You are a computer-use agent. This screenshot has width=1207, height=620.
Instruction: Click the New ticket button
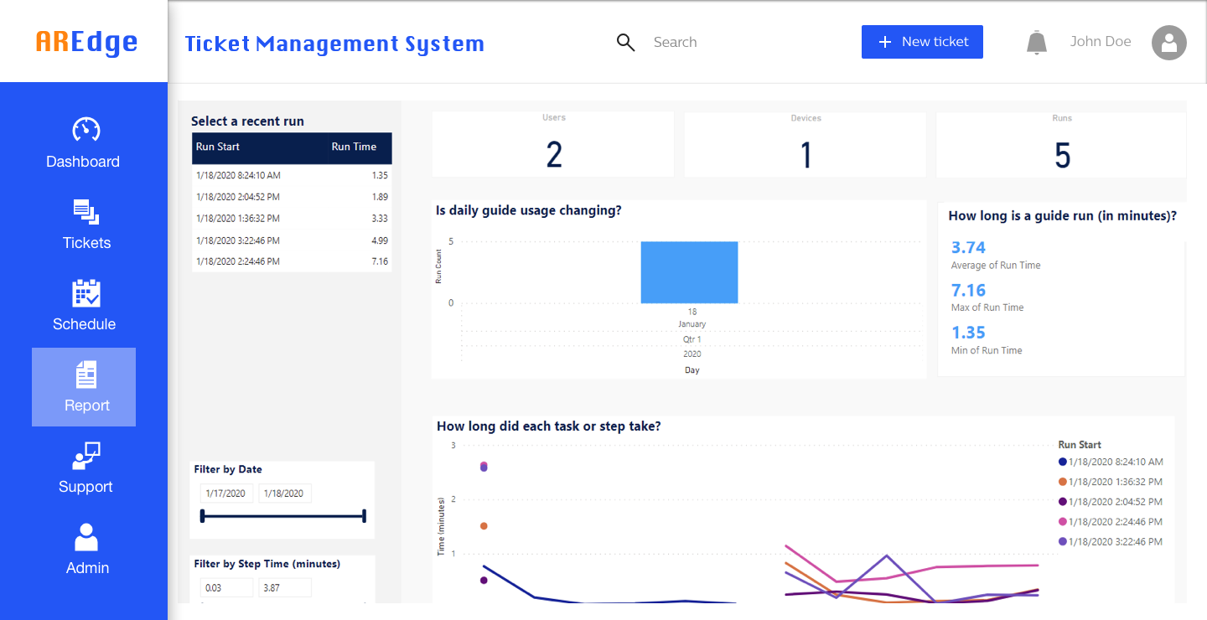[922, 42]
